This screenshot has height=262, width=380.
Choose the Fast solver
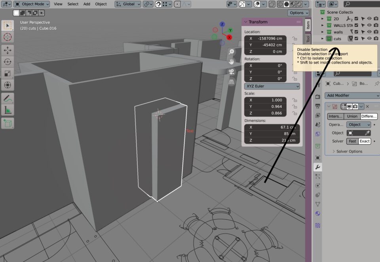click(352, 141)
